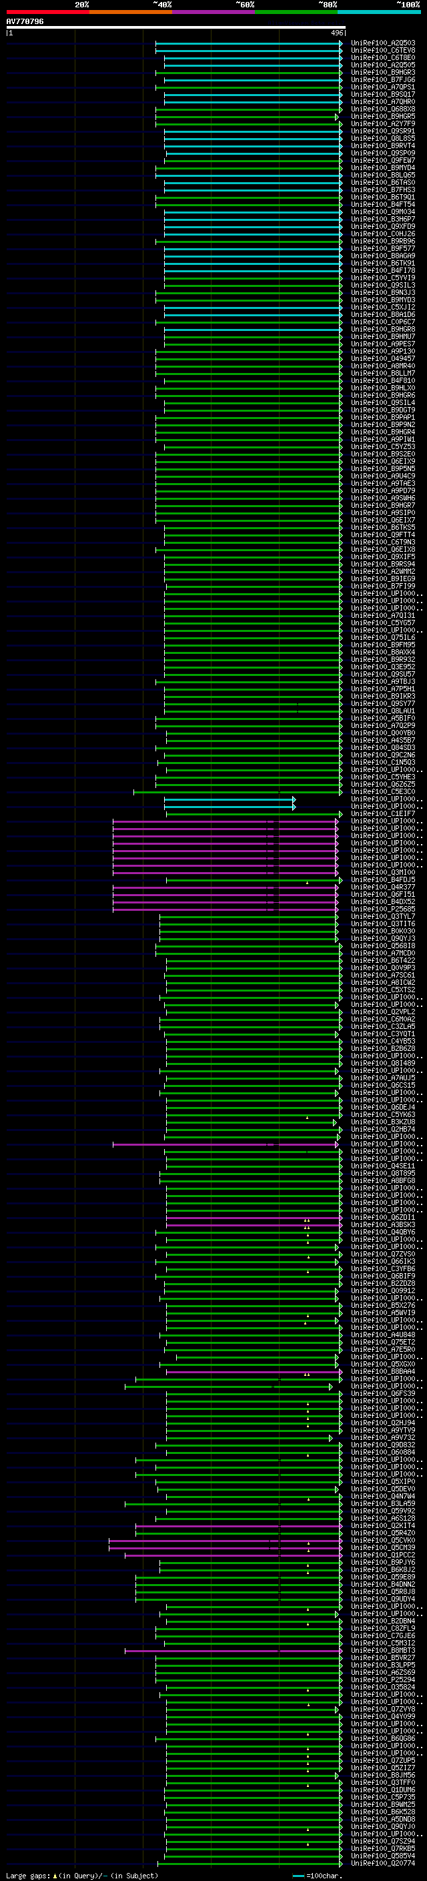Select the UniRef100_B4FT54 label
Image resolution: width=427 pixels, height=1881 pixels.
pyautogui.click(x=383, y=204)
